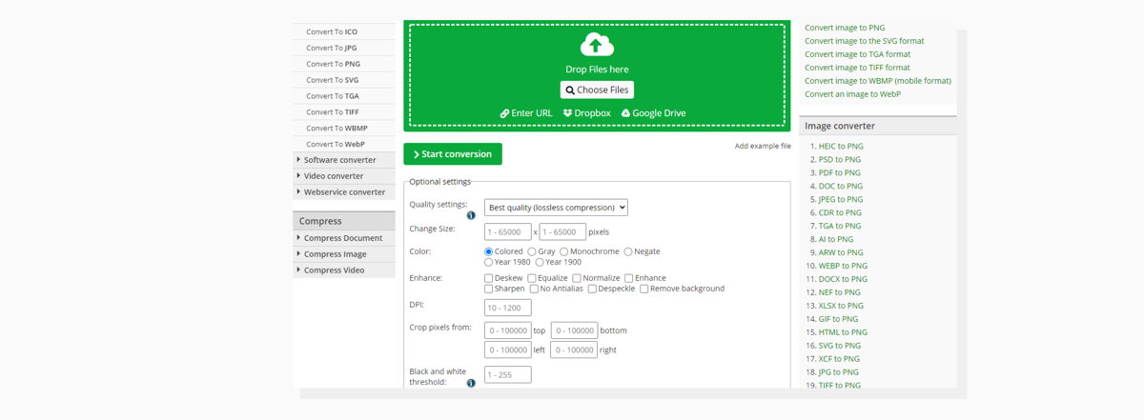Open the XLSX to PNG link
Screen dimensions: 1144x420
click(x=842, y=306)
